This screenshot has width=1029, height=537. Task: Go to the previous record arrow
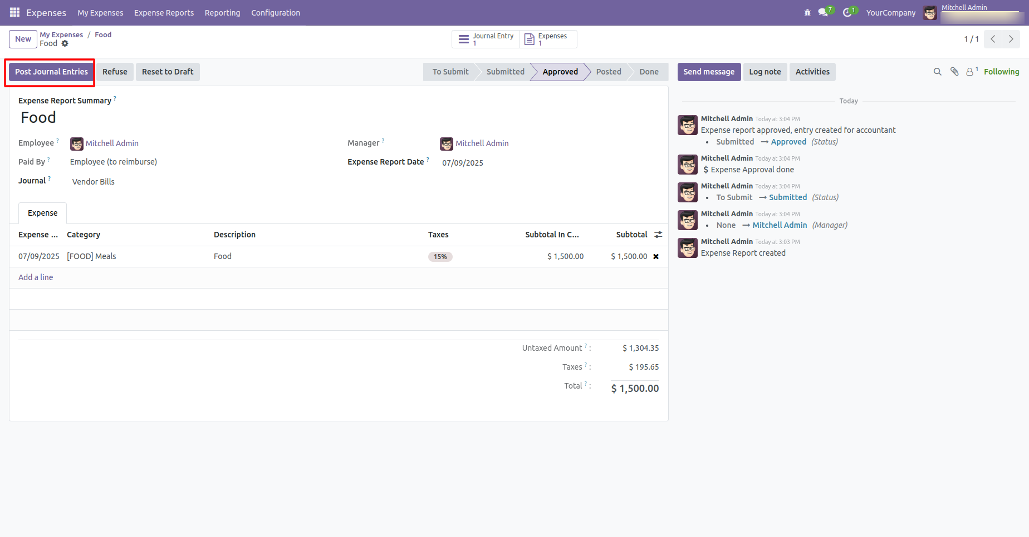tap(993, 39)
